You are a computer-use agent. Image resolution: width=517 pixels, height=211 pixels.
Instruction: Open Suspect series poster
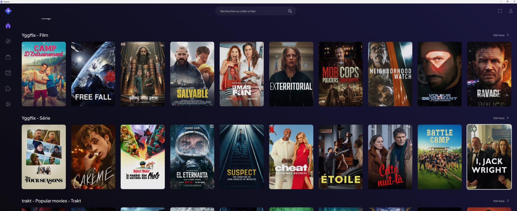(x=242, y=157)
